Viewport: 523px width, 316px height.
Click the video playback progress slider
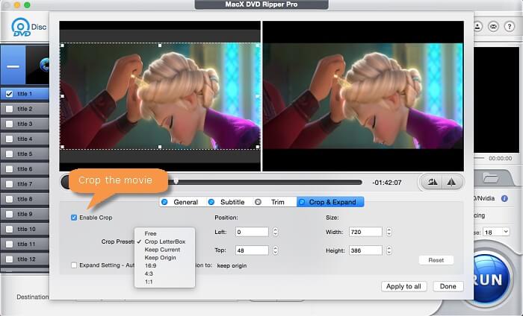(x=215, y=181)
